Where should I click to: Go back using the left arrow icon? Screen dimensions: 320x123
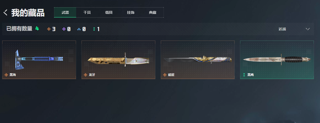tap(5, 12)
